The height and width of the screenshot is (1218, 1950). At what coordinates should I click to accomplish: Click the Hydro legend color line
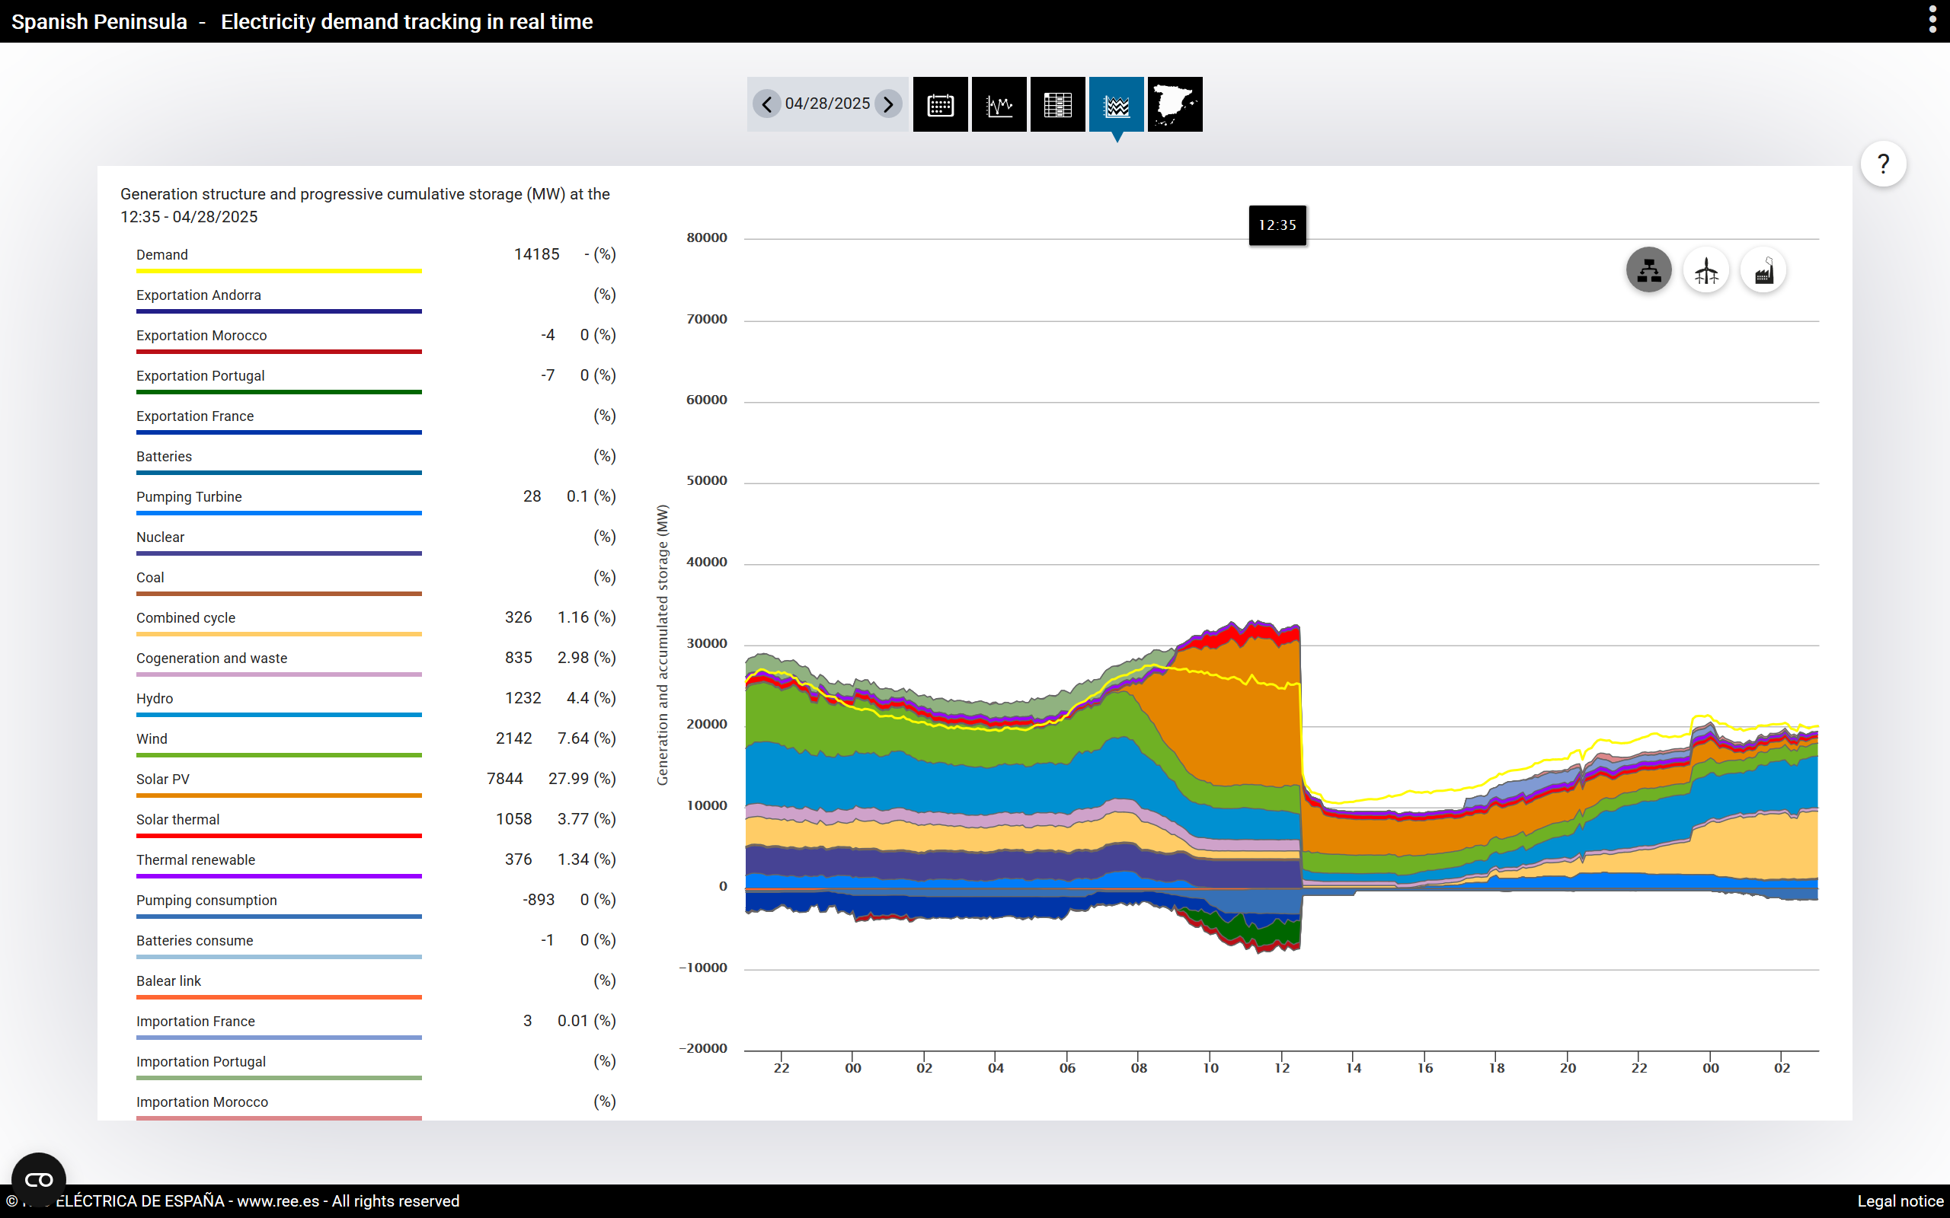279,715
